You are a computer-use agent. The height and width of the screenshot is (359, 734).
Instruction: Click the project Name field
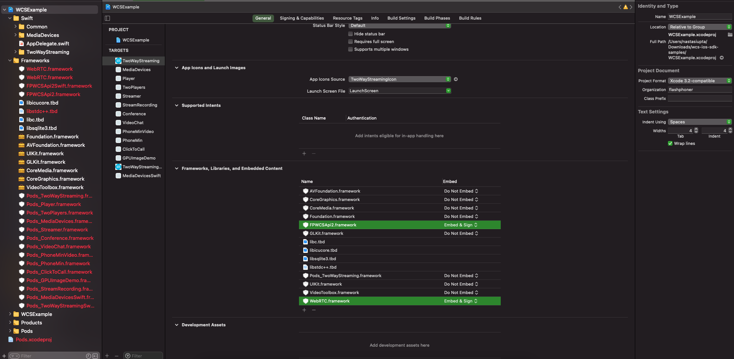coord(700,17)
